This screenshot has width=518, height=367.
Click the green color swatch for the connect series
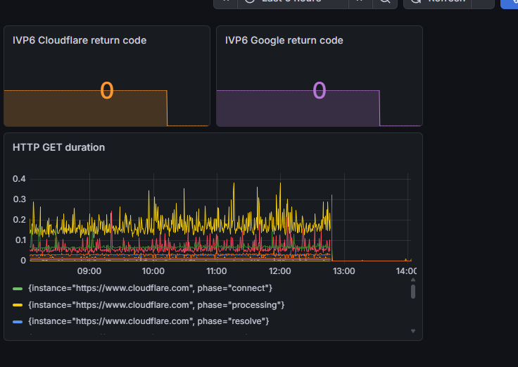[x=18, y=289]
